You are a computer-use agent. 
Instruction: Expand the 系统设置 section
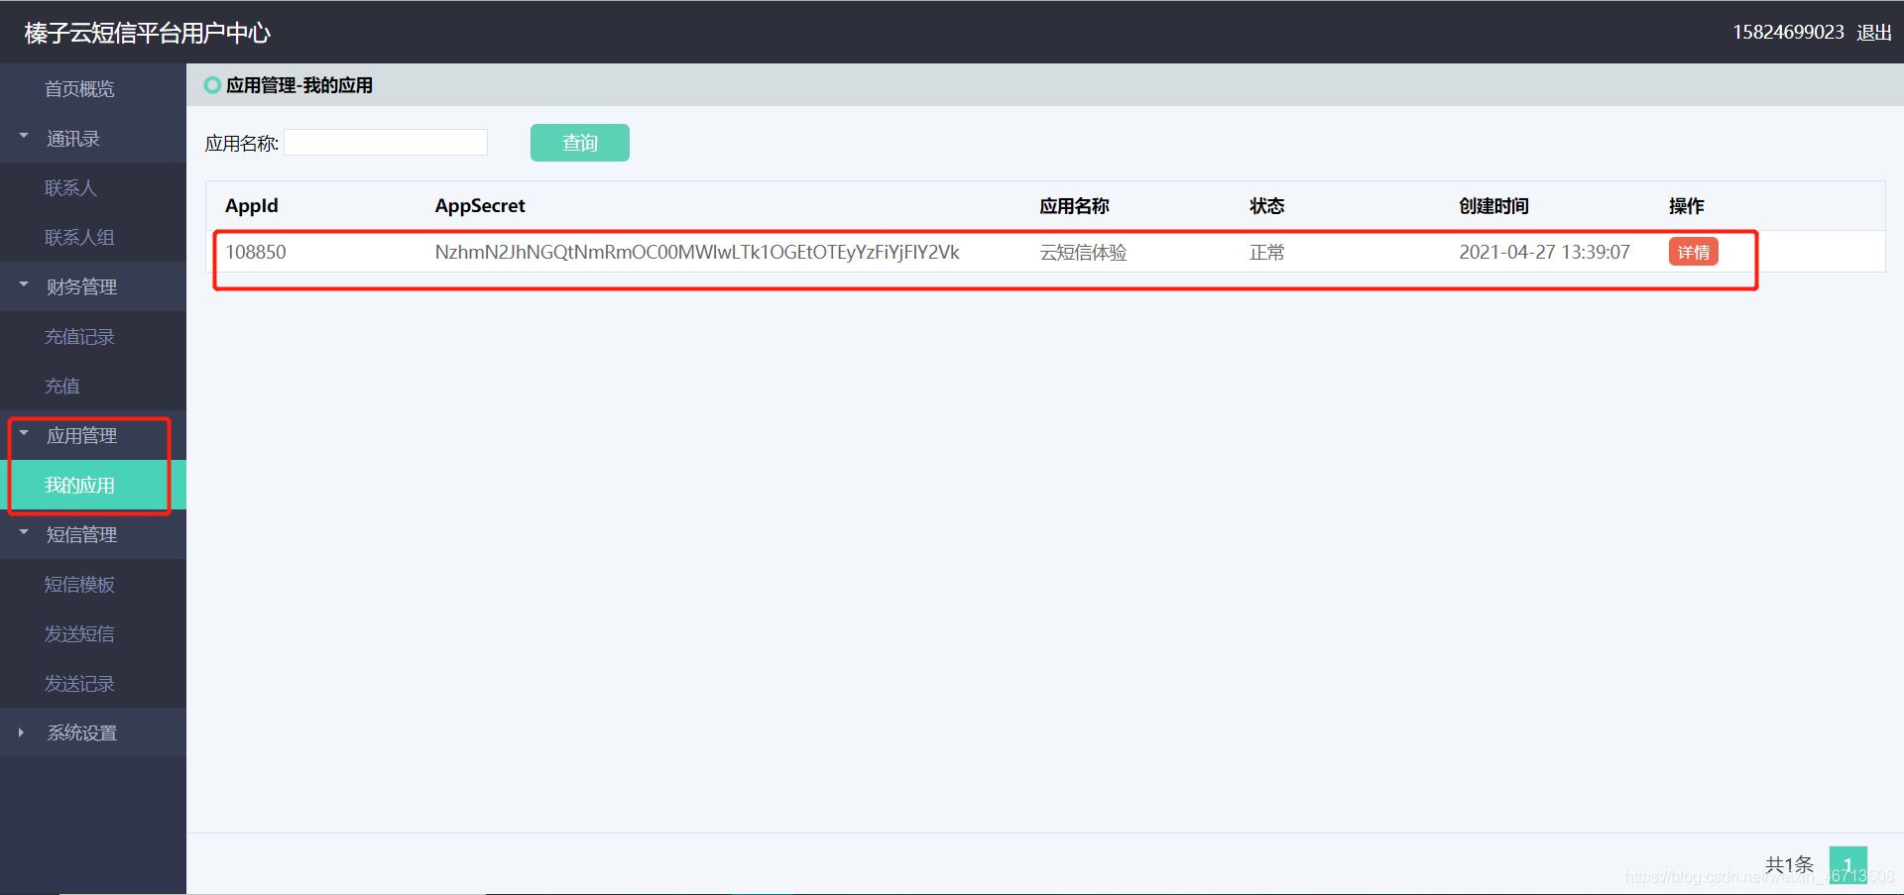82,732
